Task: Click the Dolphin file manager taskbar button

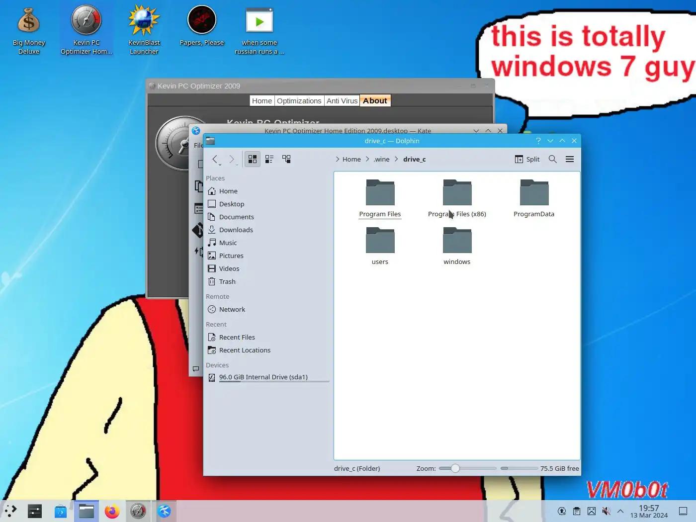Action: (87, 511)
